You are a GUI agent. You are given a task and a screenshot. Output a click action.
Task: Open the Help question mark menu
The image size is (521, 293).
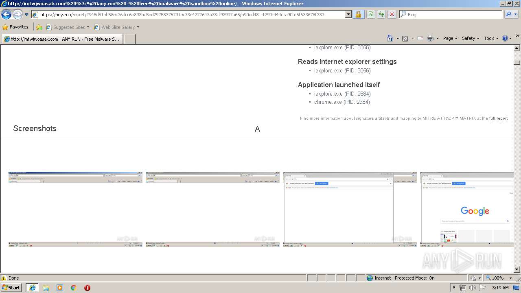click(x=506, y=38)
